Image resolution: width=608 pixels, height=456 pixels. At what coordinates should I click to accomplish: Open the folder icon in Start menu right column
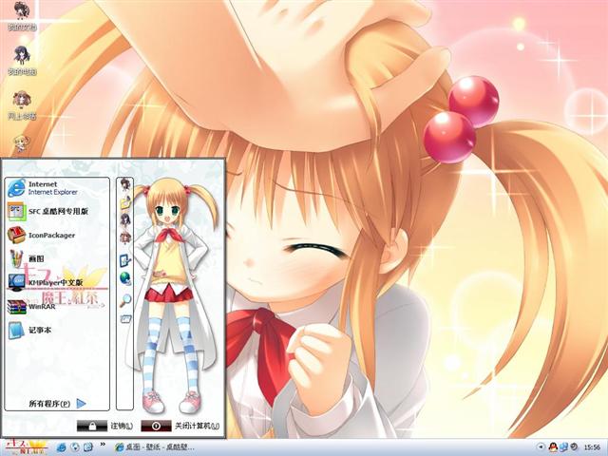tap(124, 203)
